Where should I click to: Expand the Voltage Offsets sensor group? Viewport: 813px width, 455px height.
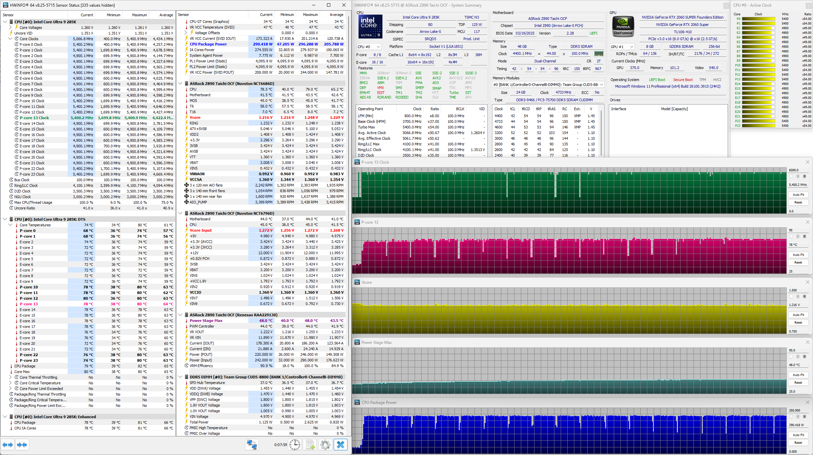pyautogui.click(x=186, y=33)
